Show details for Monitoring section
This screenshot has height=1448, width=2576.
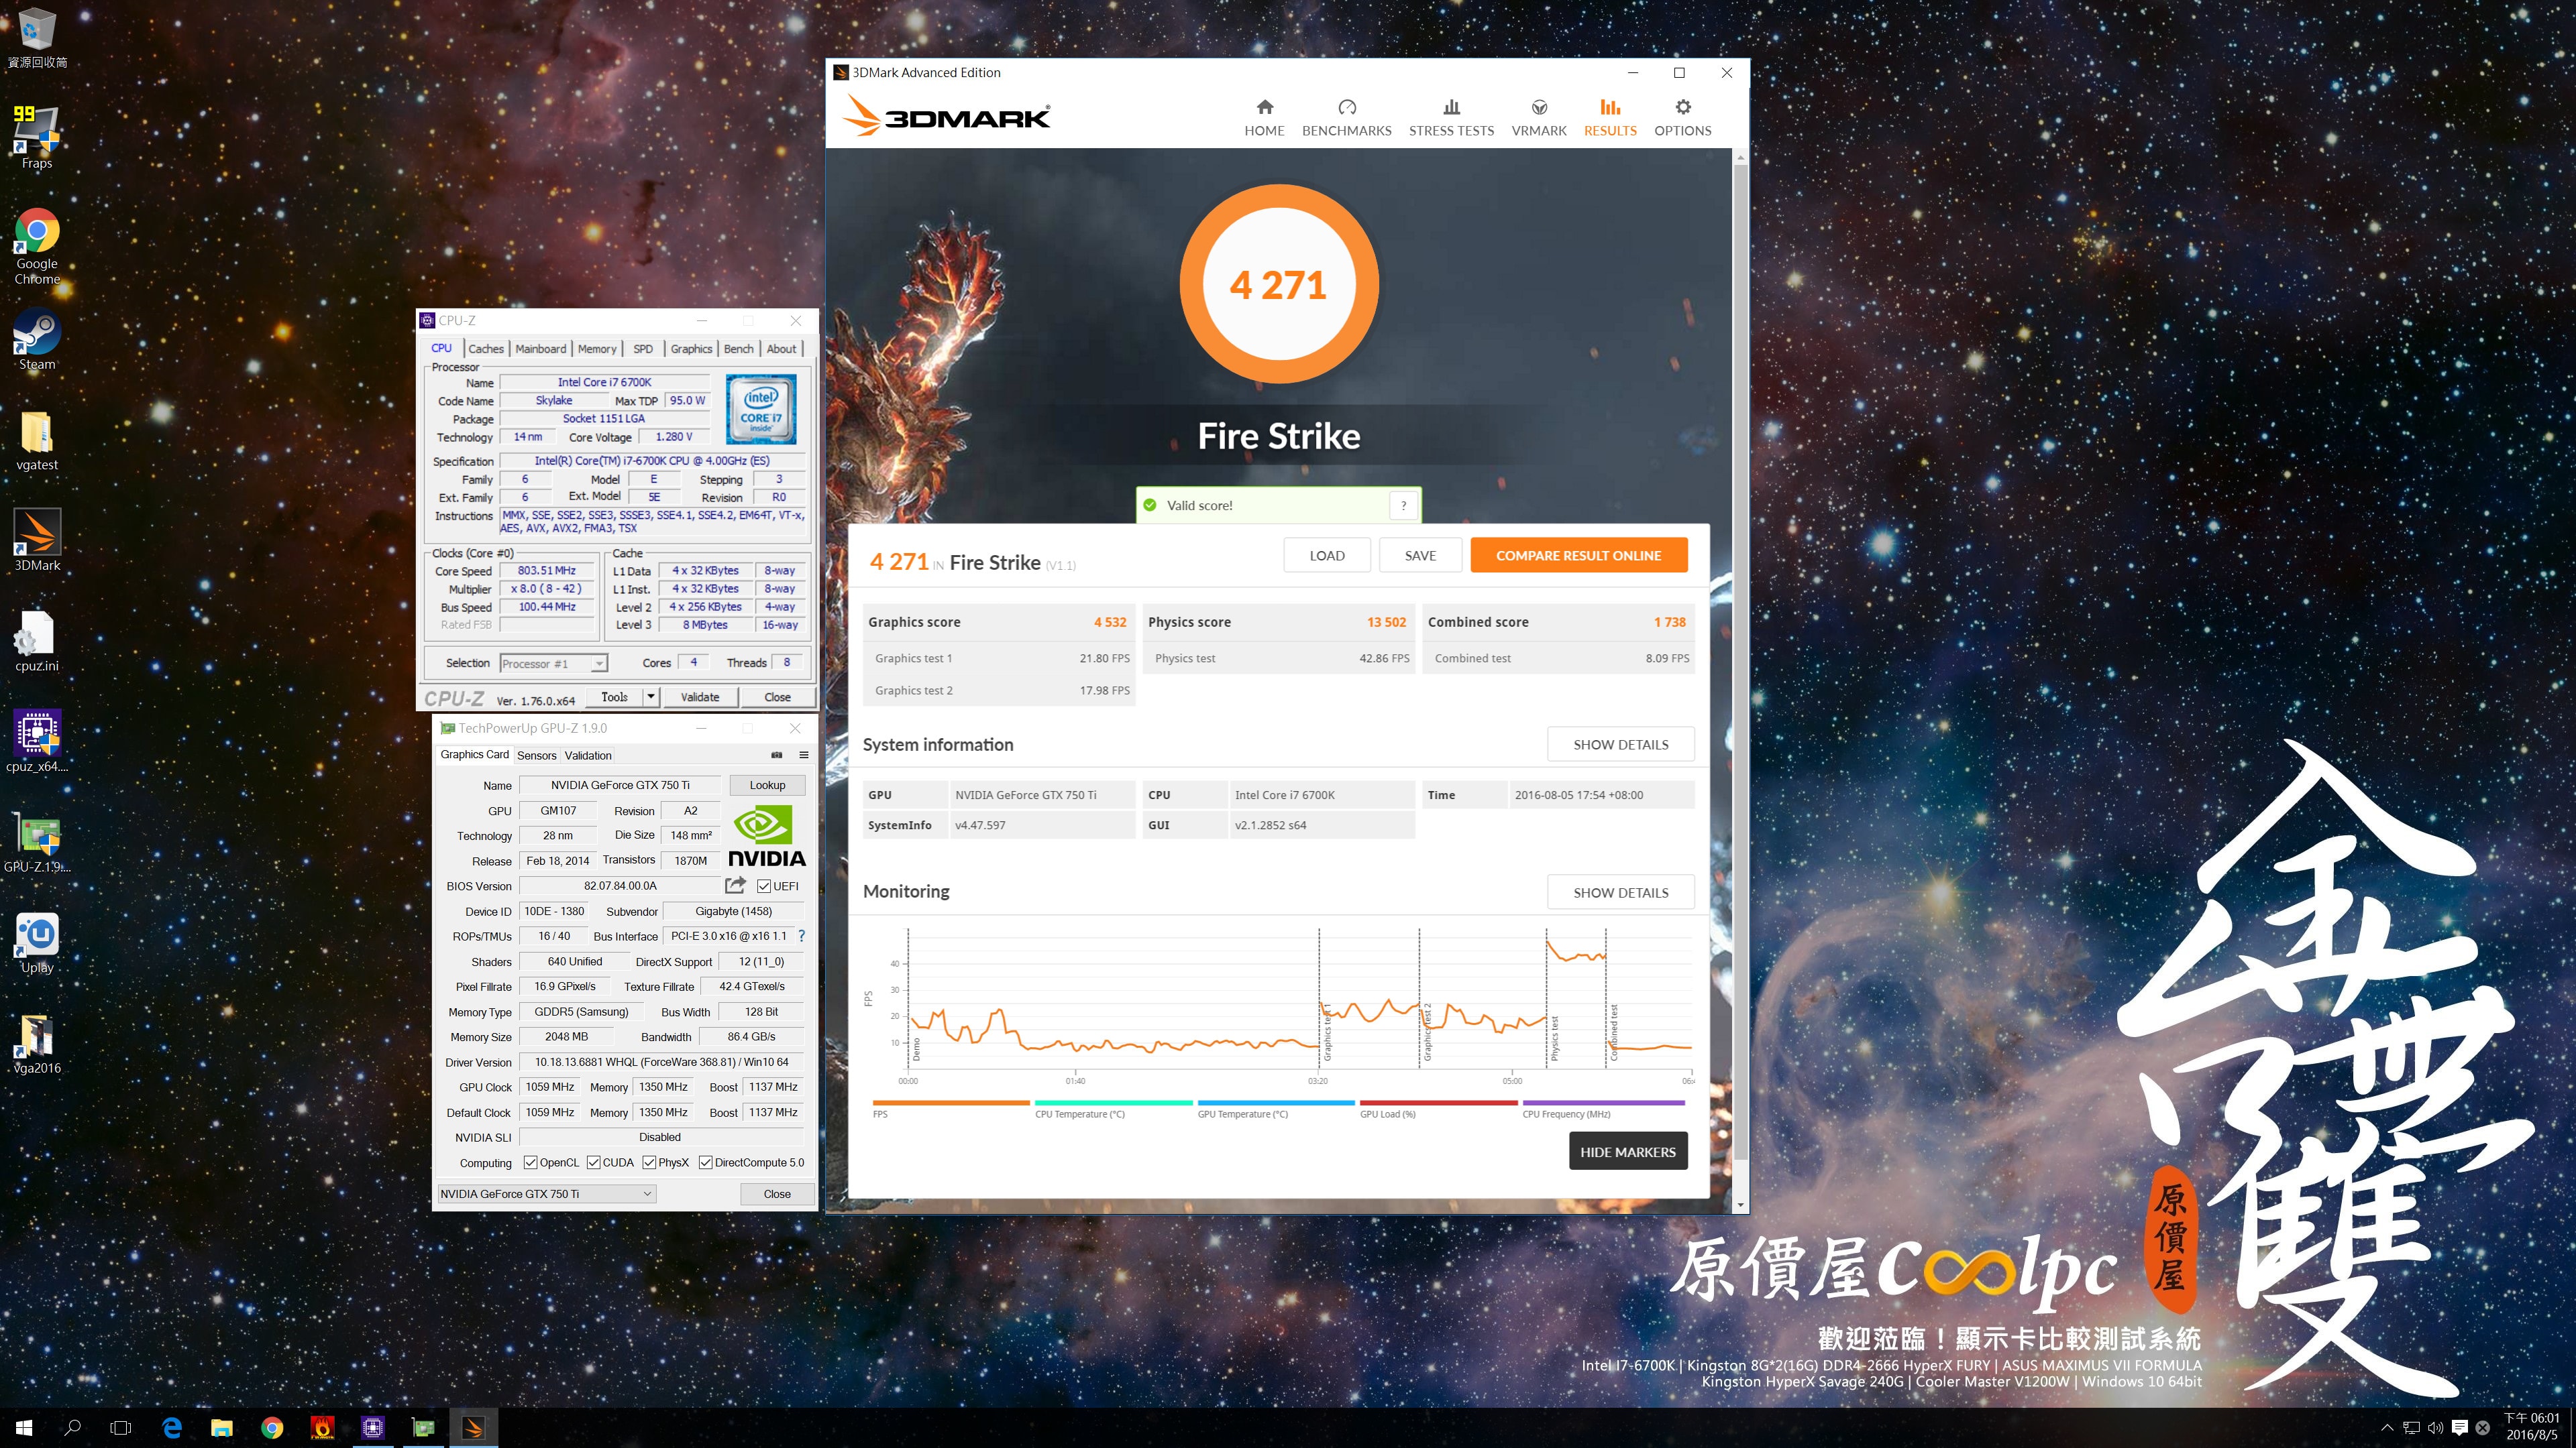(x=1620, y=892)
